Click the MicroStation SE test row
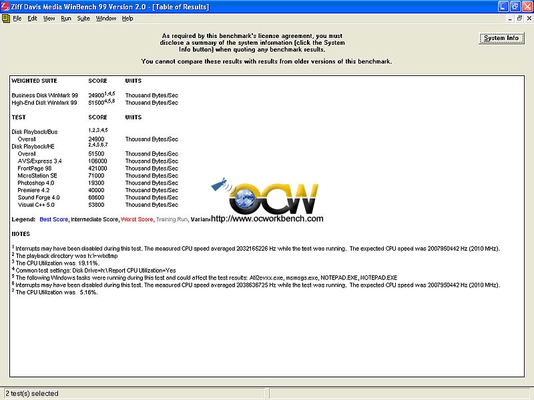 37,176
